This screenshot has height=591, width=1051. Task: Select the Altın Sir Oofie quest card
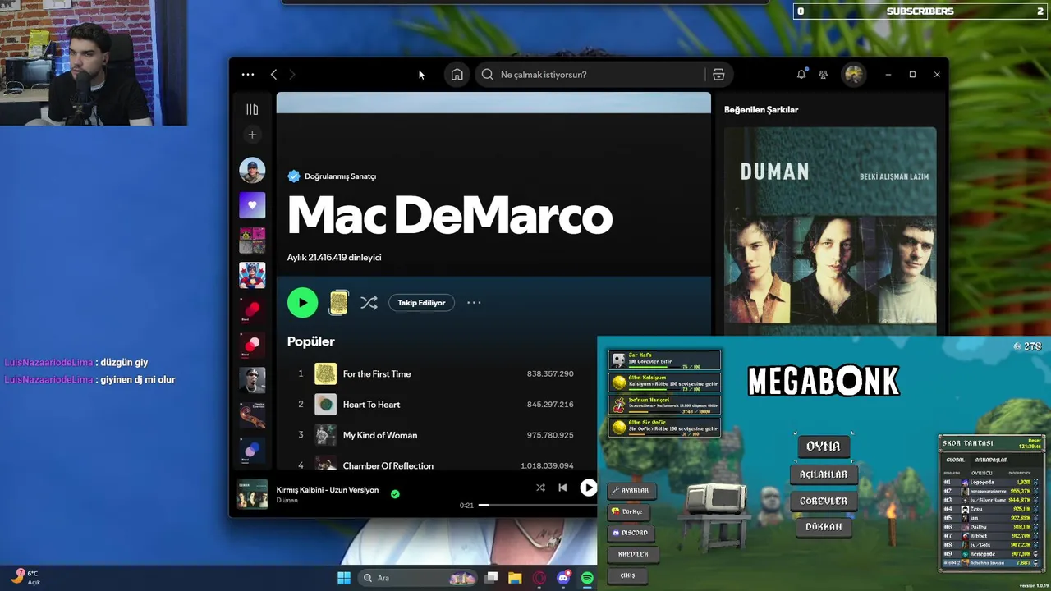click(x=664, y=427)
